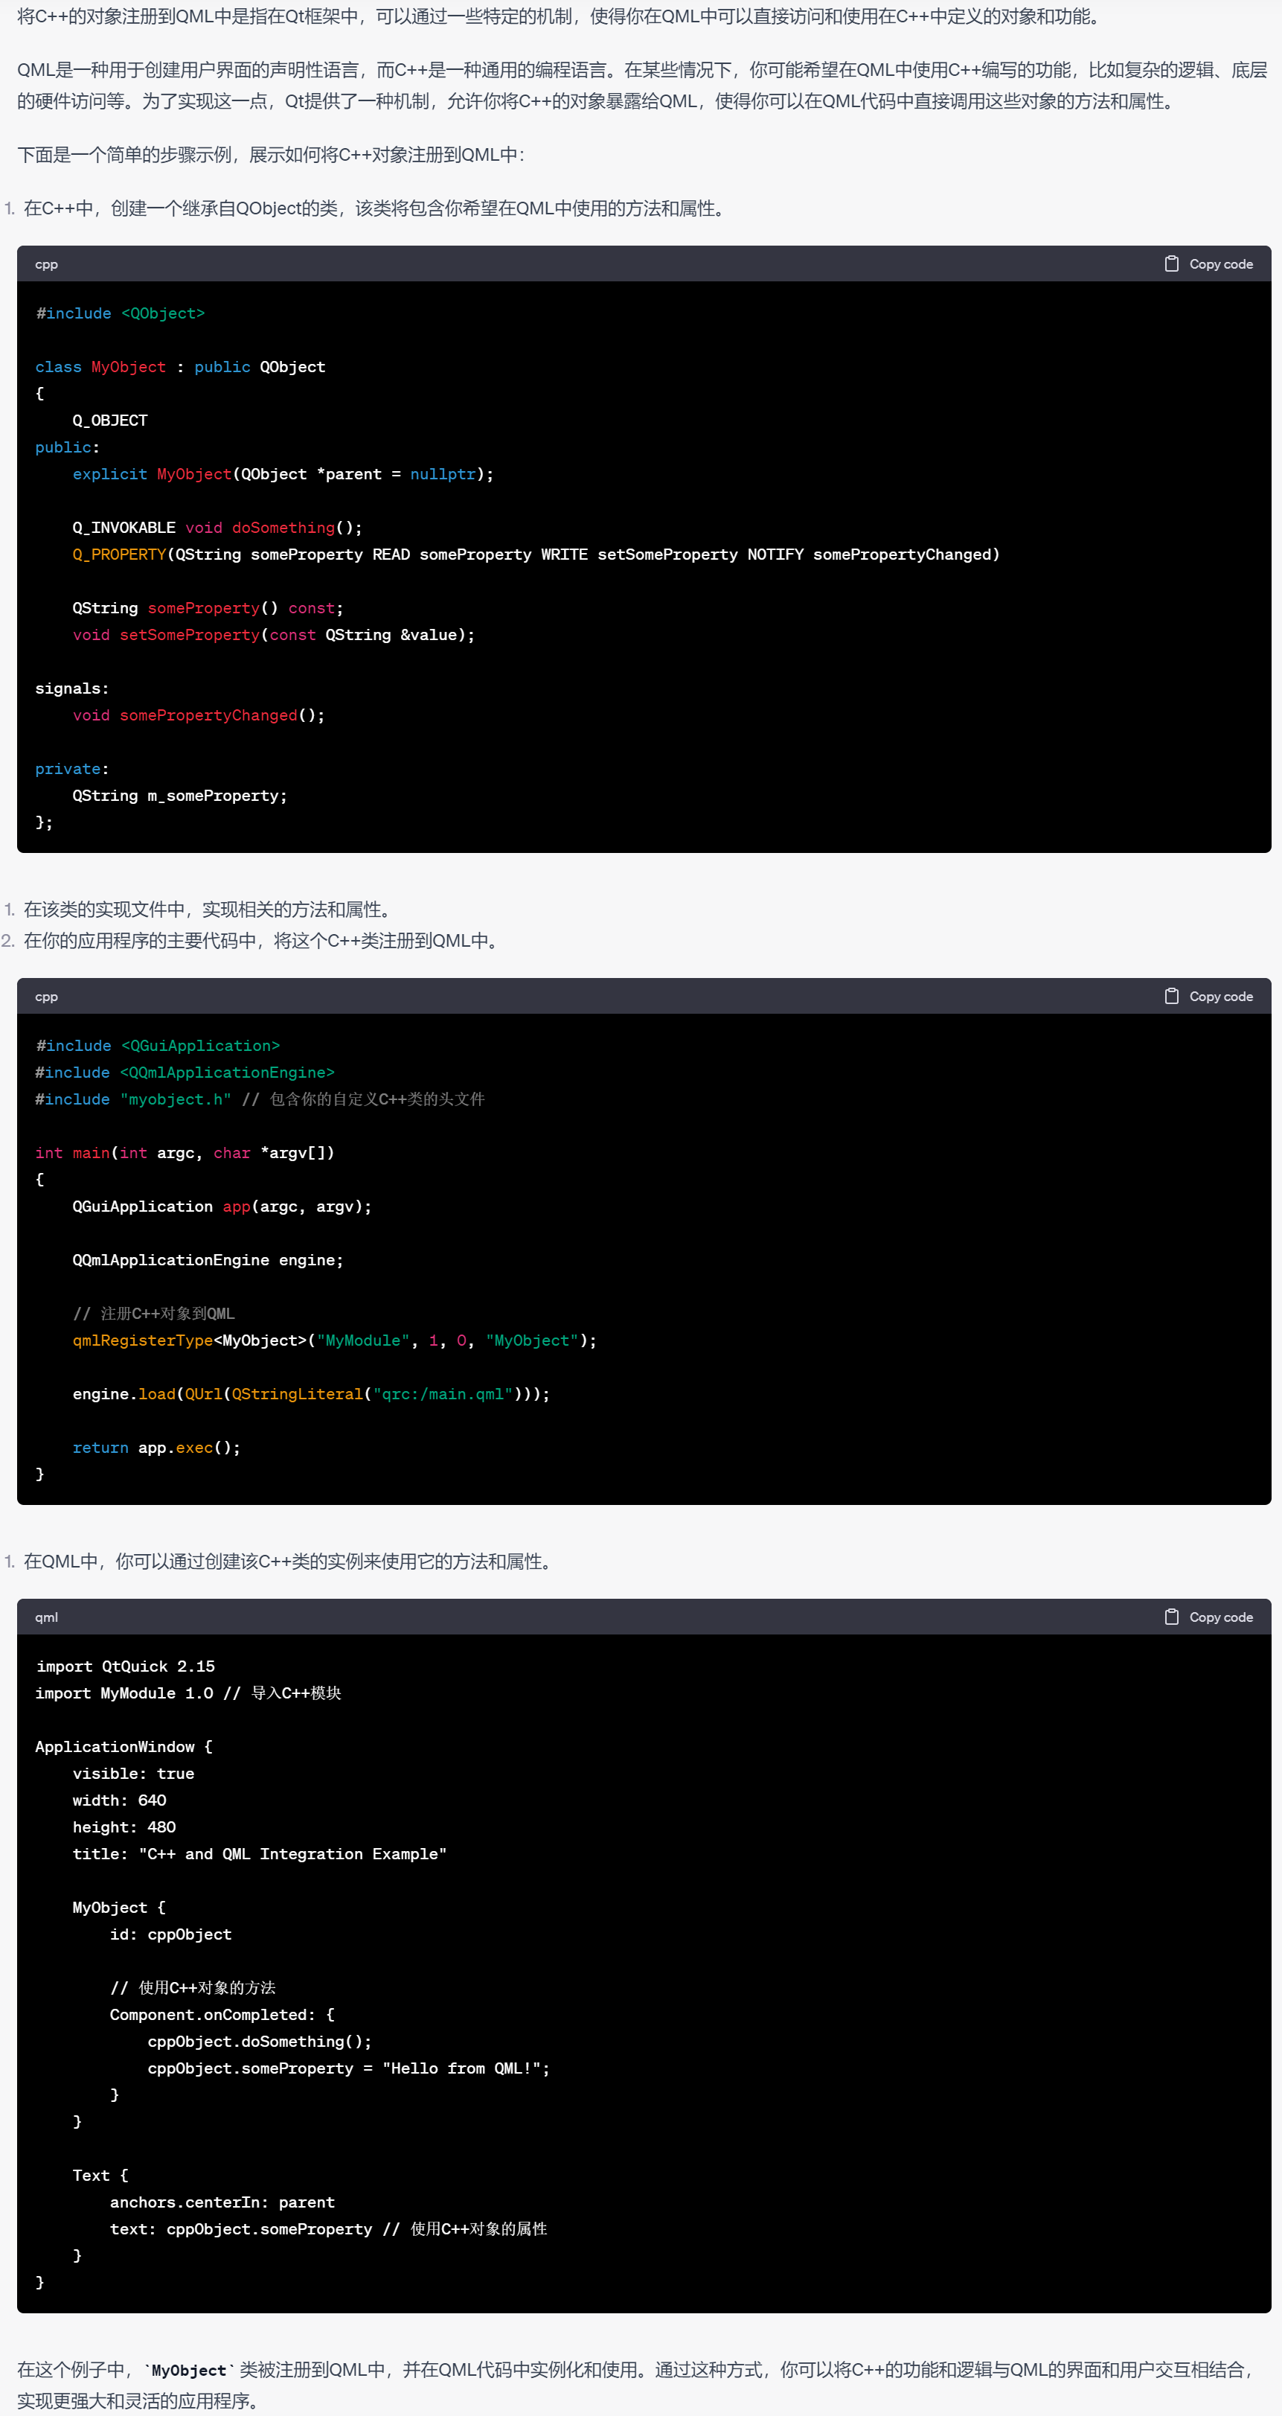This screenshot has height=2416, width=1282.
Task: Click 'Component.onCompleted: {' line
Action: click(222, 2015)
